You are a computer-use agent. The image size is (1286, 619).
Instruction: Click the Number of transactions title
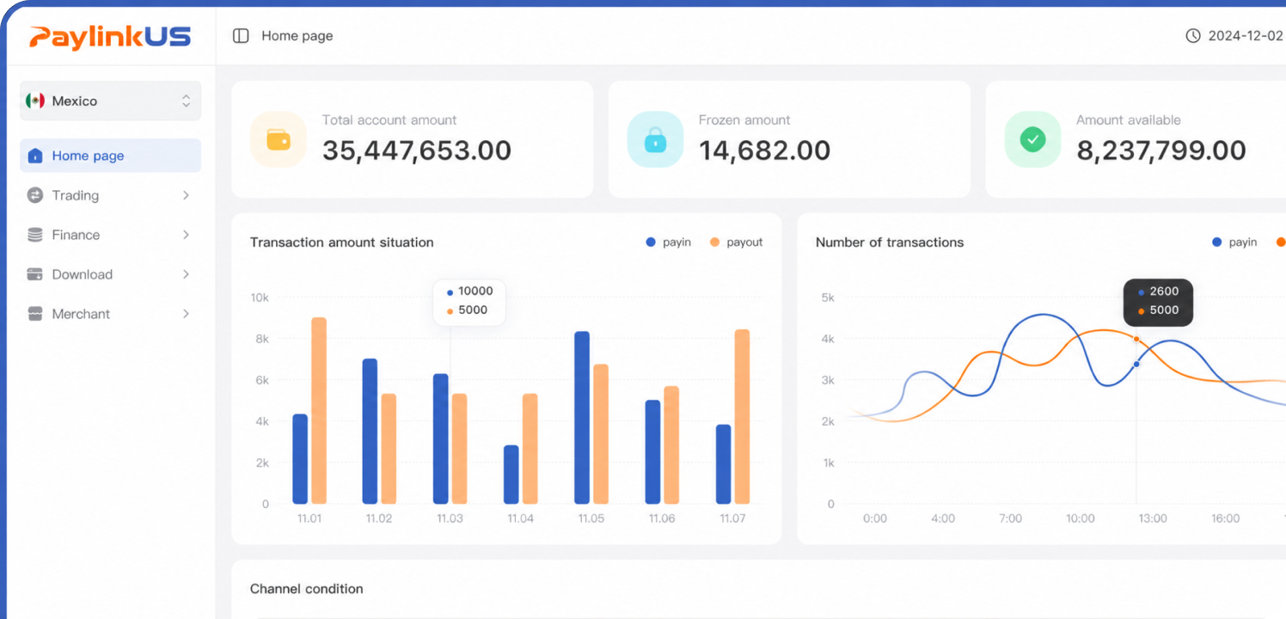[x=890, y=242]
